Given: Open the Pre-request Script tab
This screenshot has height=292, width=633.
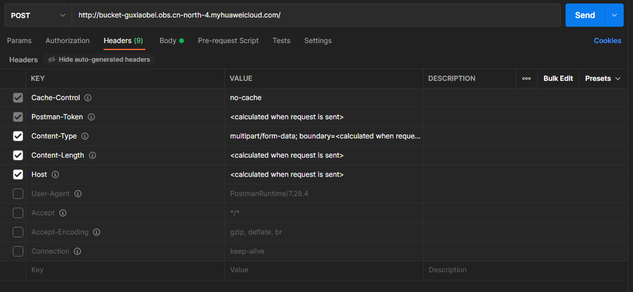Looking at the screenshot, I should coord(228,41).
